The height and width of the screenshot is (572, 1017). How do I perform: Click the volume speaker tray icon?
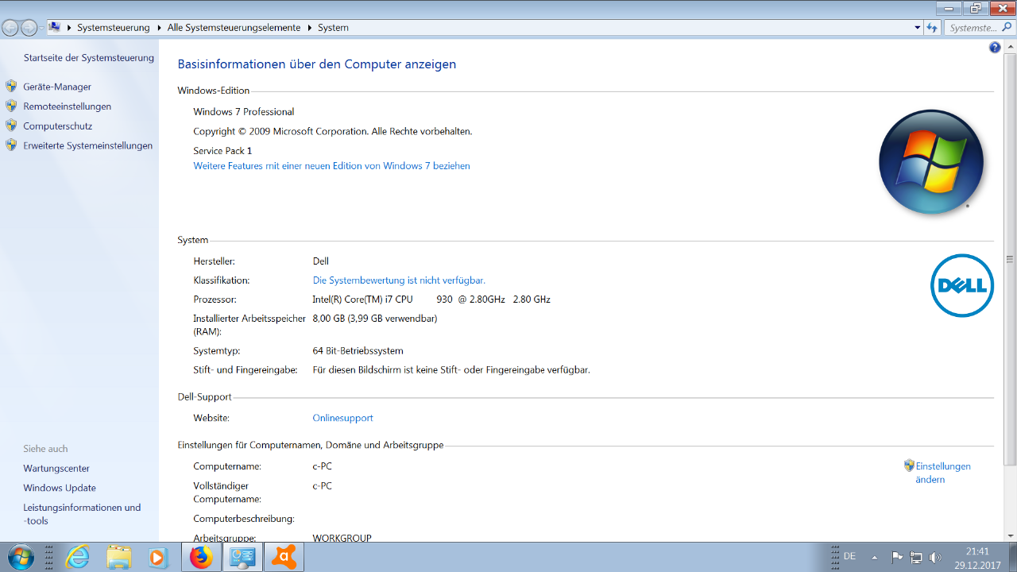coord(935,557)
